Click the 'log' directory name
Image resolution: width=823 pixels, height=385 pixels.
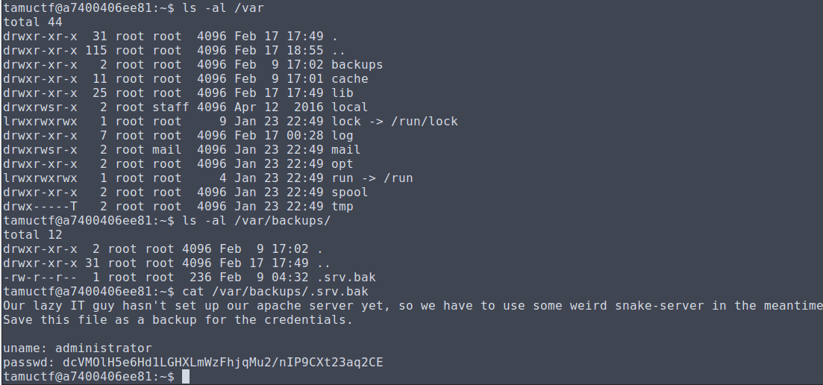coord(342,135)
